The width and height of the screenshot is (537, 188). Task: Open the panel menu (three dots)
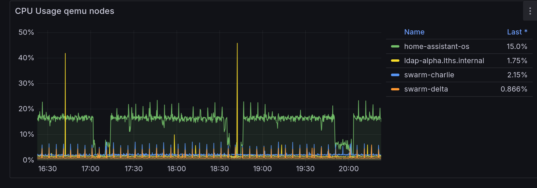pos(530,11)
